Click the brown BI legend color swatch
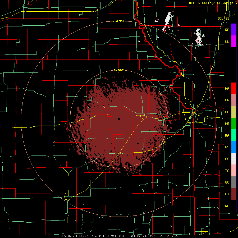 (x=234, y=194)
